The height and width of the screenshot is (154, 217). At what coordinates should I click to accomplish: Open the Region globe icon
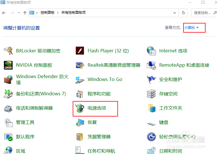(x=8, y=150)
